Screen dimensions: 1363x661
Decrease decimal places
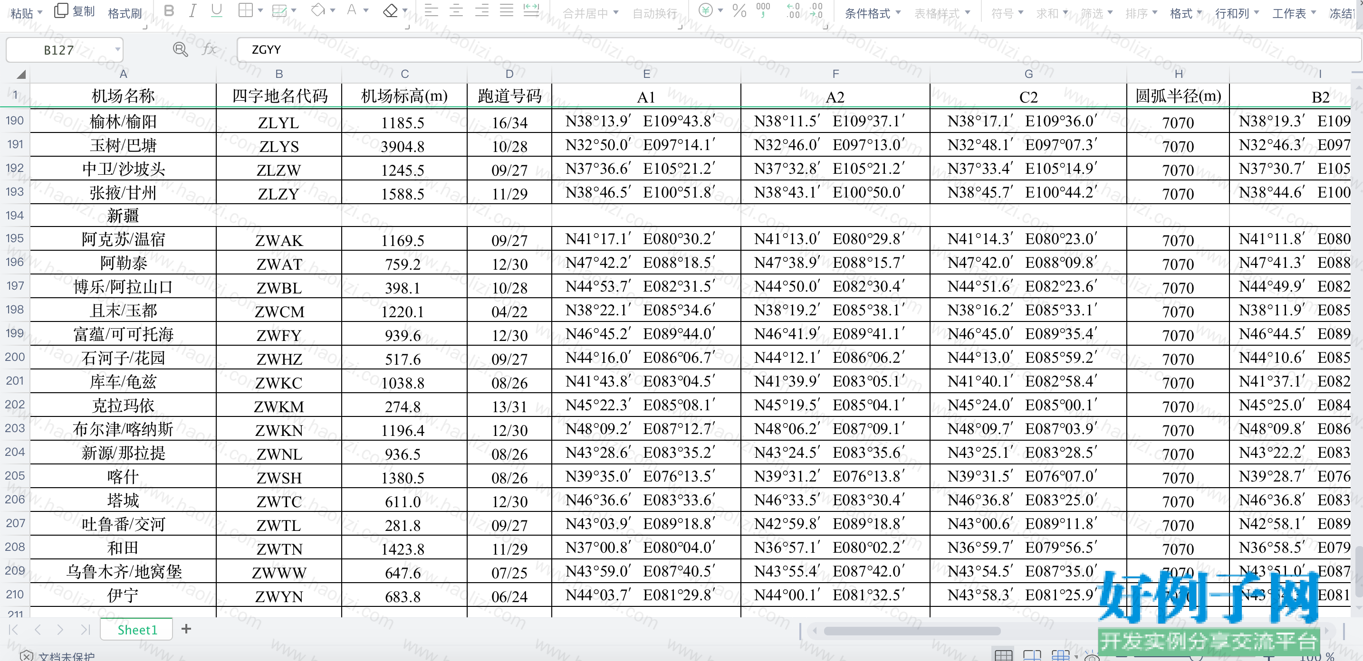pyautogui.click(x=816, y=10)
